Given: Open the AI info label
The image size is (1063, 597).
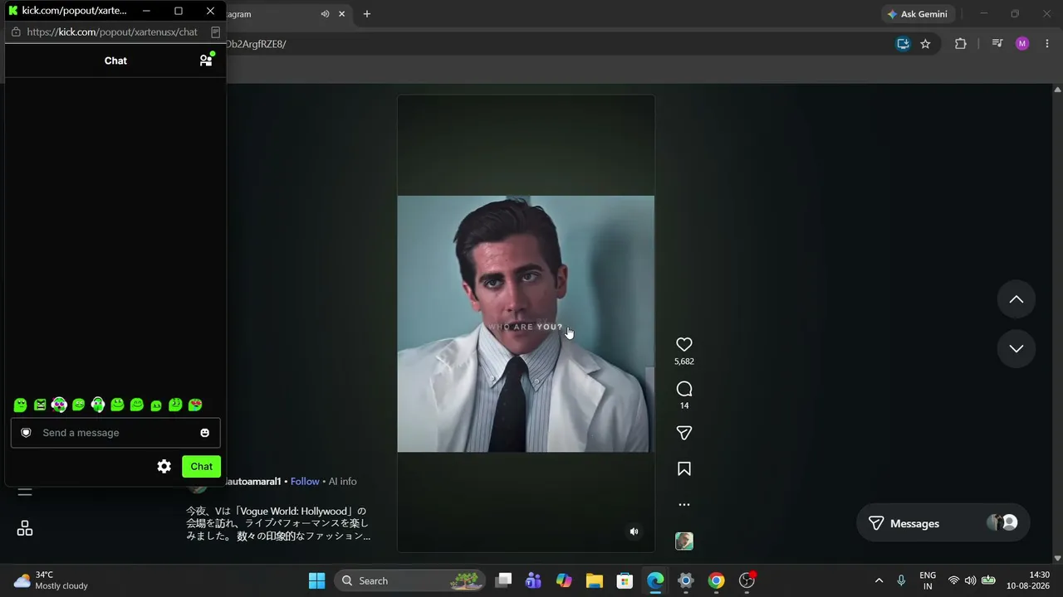Looking at the screenshot, I should pos(342,482).
